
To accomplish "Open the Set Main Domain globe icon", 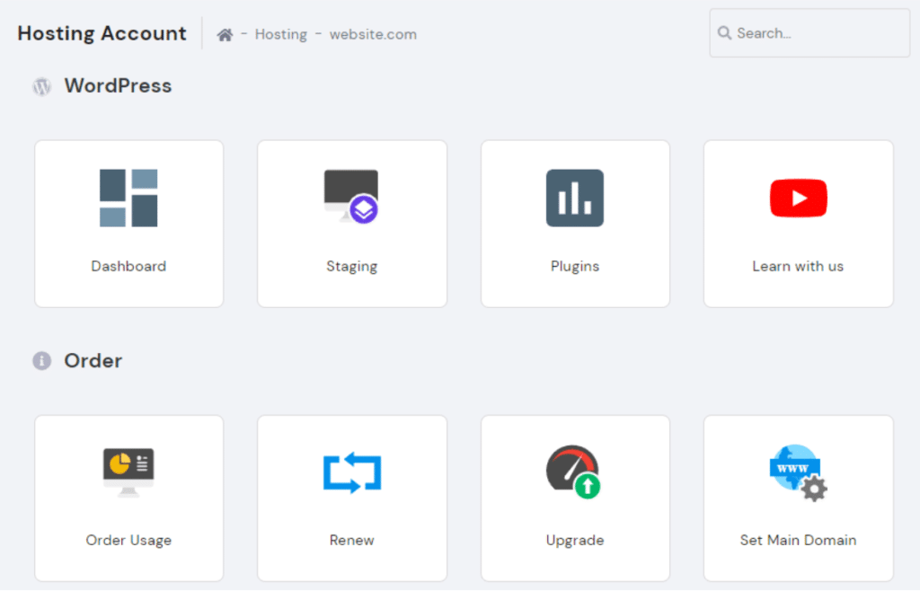I will pyautogui.click(x=798, y=472).
